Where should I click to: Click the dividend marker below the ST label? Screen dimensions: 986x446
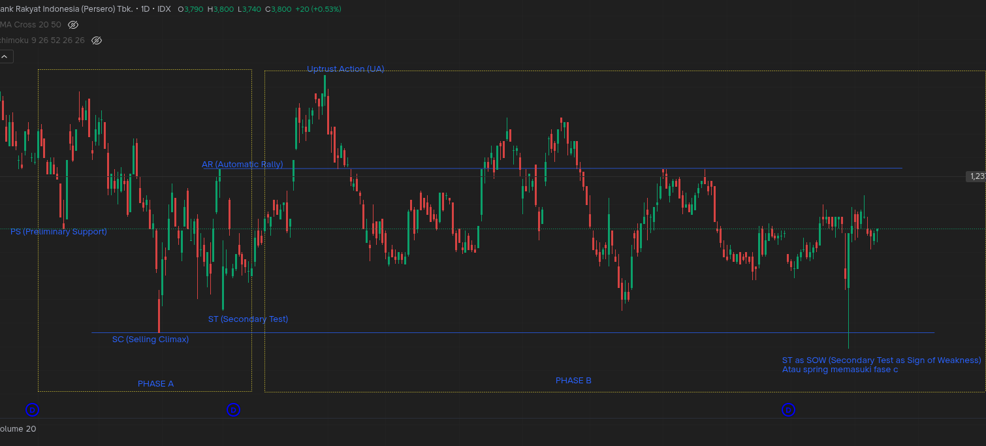[233, 410]
